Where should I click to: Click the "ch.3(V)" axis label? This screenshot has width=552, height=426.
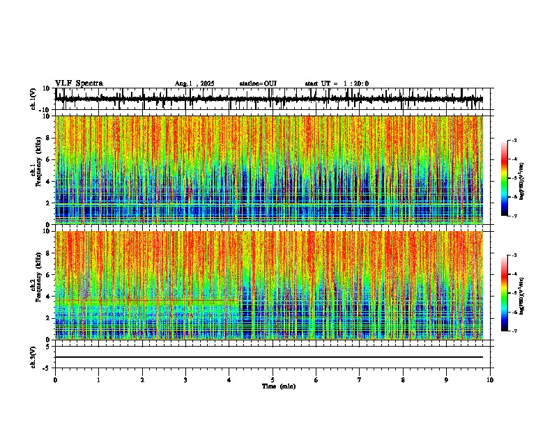[33, 357]
